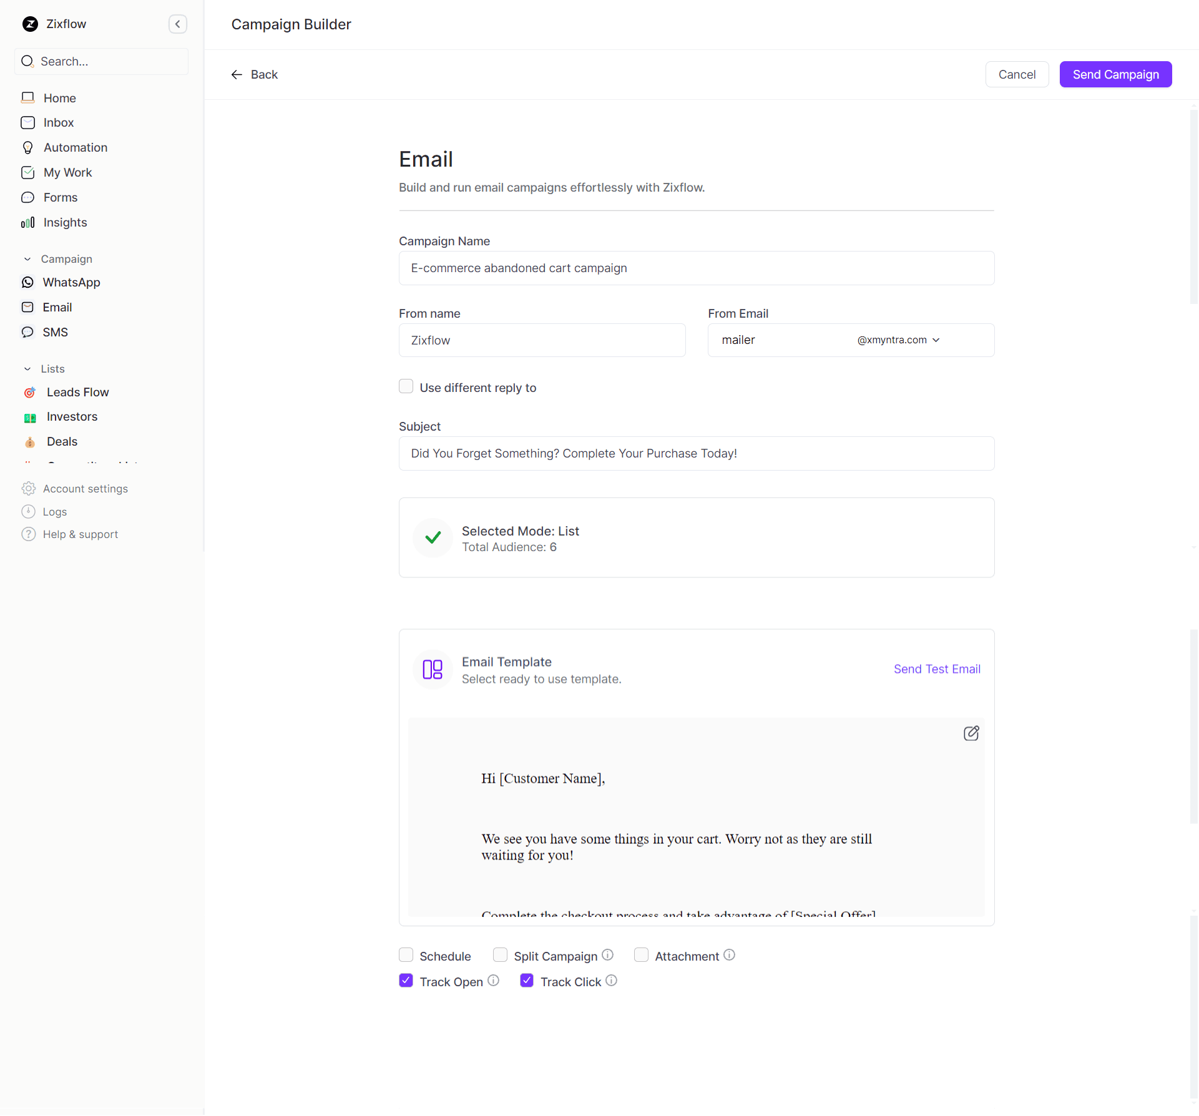1199x1116 pixels.
Task: Open the @xmyntra.com domain dropdown
Action: [x=898, y=340]
